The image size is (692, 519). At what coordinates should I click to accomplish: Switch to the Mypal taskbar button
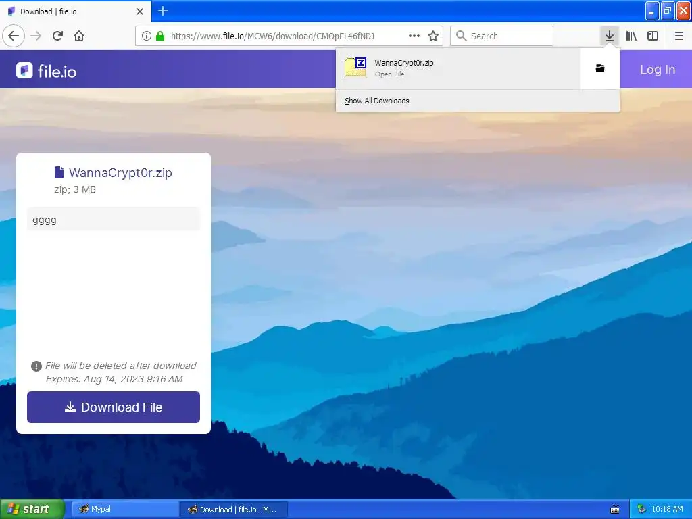pos(125,510)
